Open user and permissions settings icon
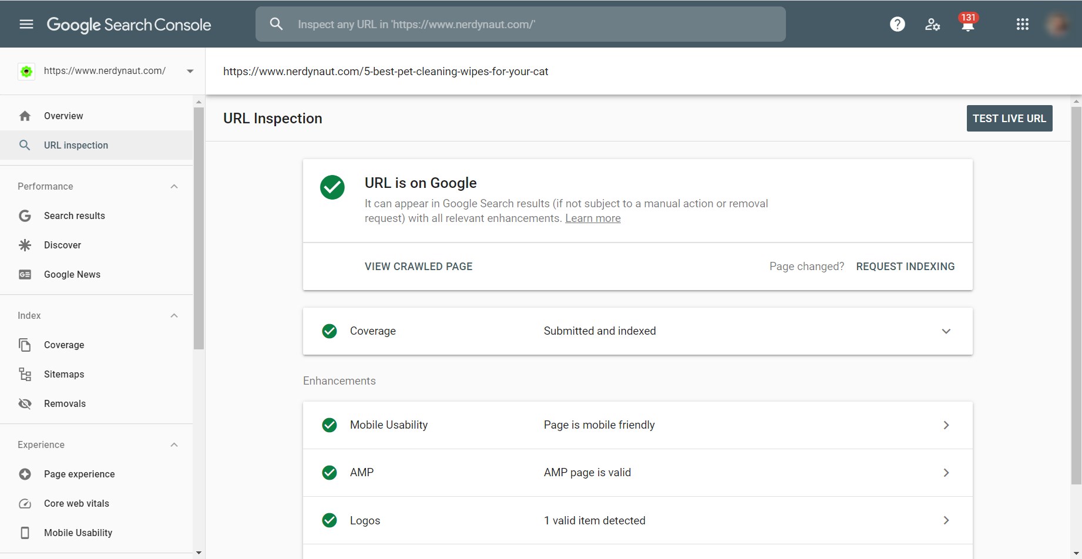Image resolution: width=1082 pixels, height=559 pixels. click(932, 24)
